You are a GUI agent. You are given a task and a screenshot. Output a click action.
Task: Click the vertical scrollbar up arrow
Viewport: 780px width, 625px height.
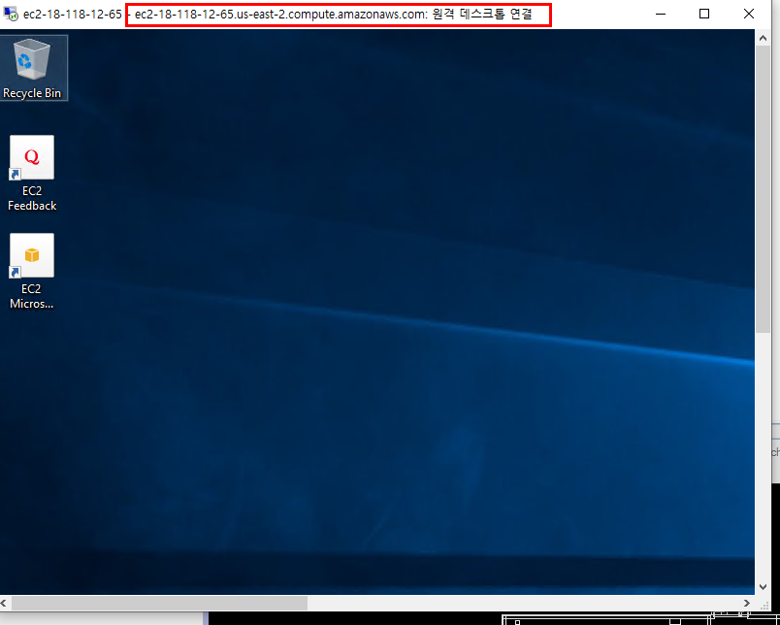[764, 37]
